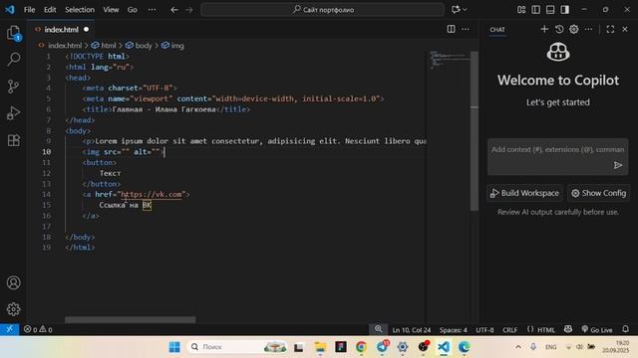Maximize the chat panel size
Viewport: 638px width, 358px height.
tap(610, 29)
